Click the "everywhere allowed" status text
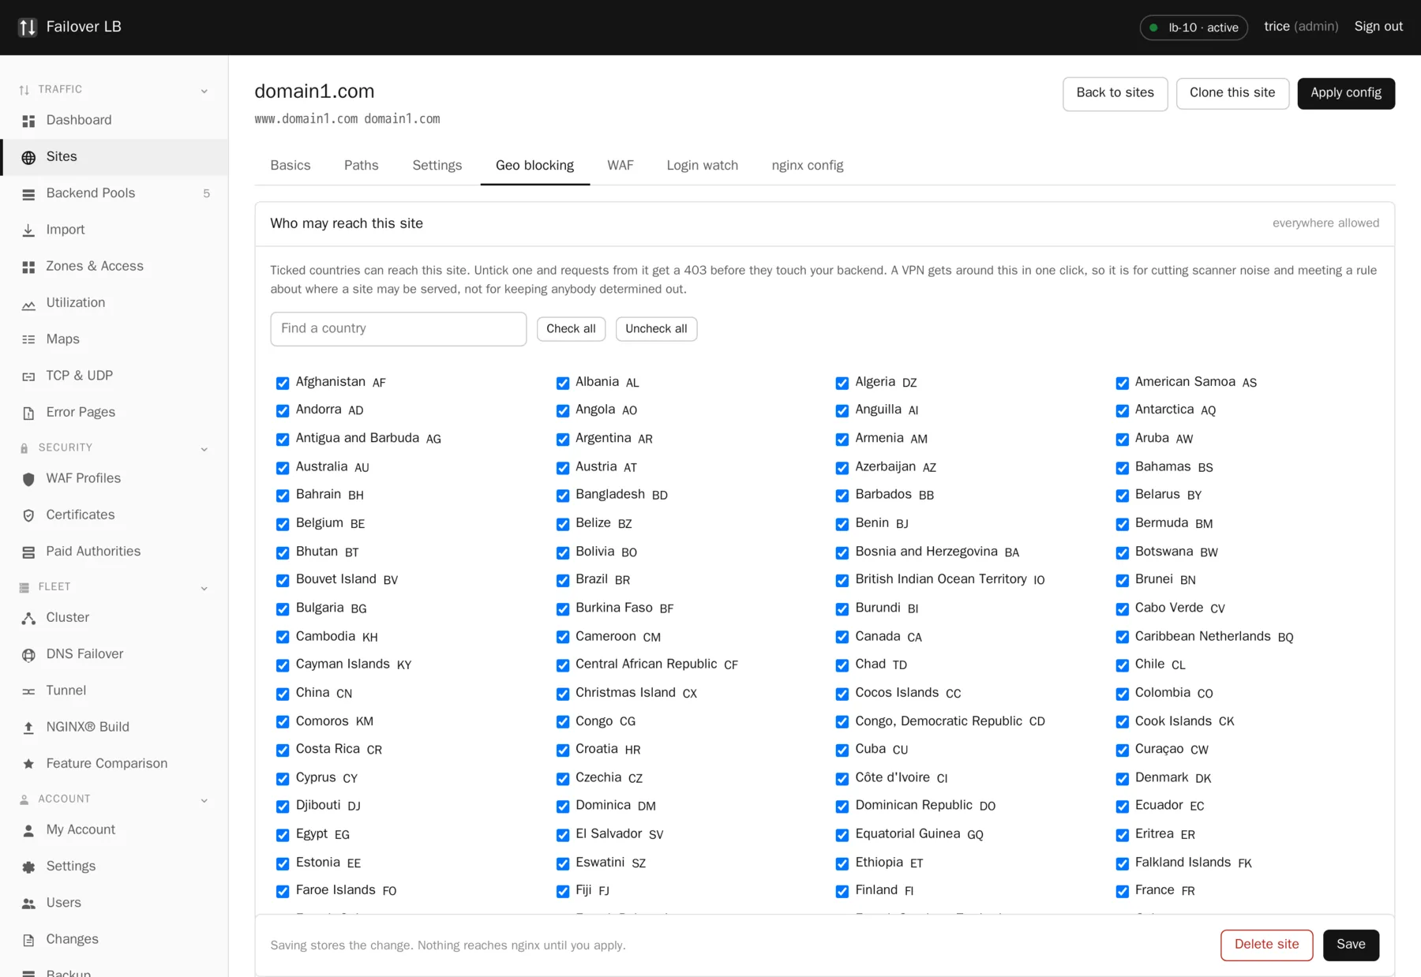 [x=1325, y=224]
